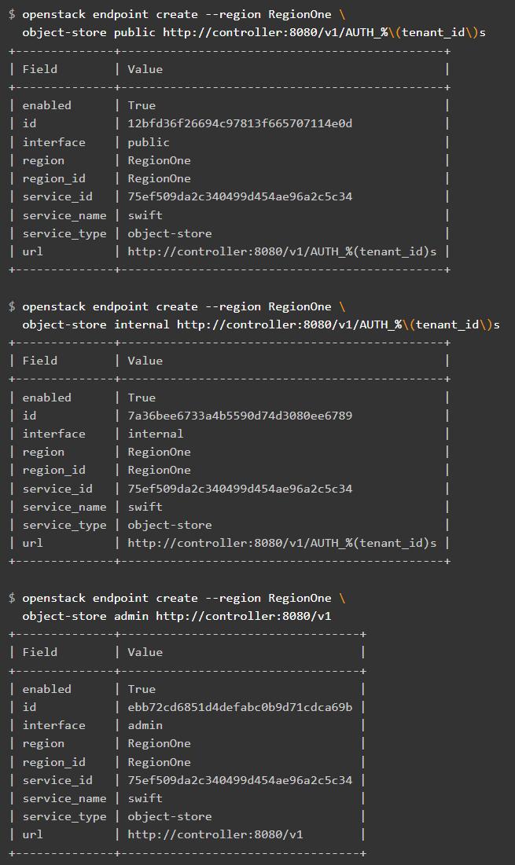Click the admin endpoint id ebb72cd6851d4defabc0b9d71cdca69b
515x865 pixels.
tap(240, 707)
